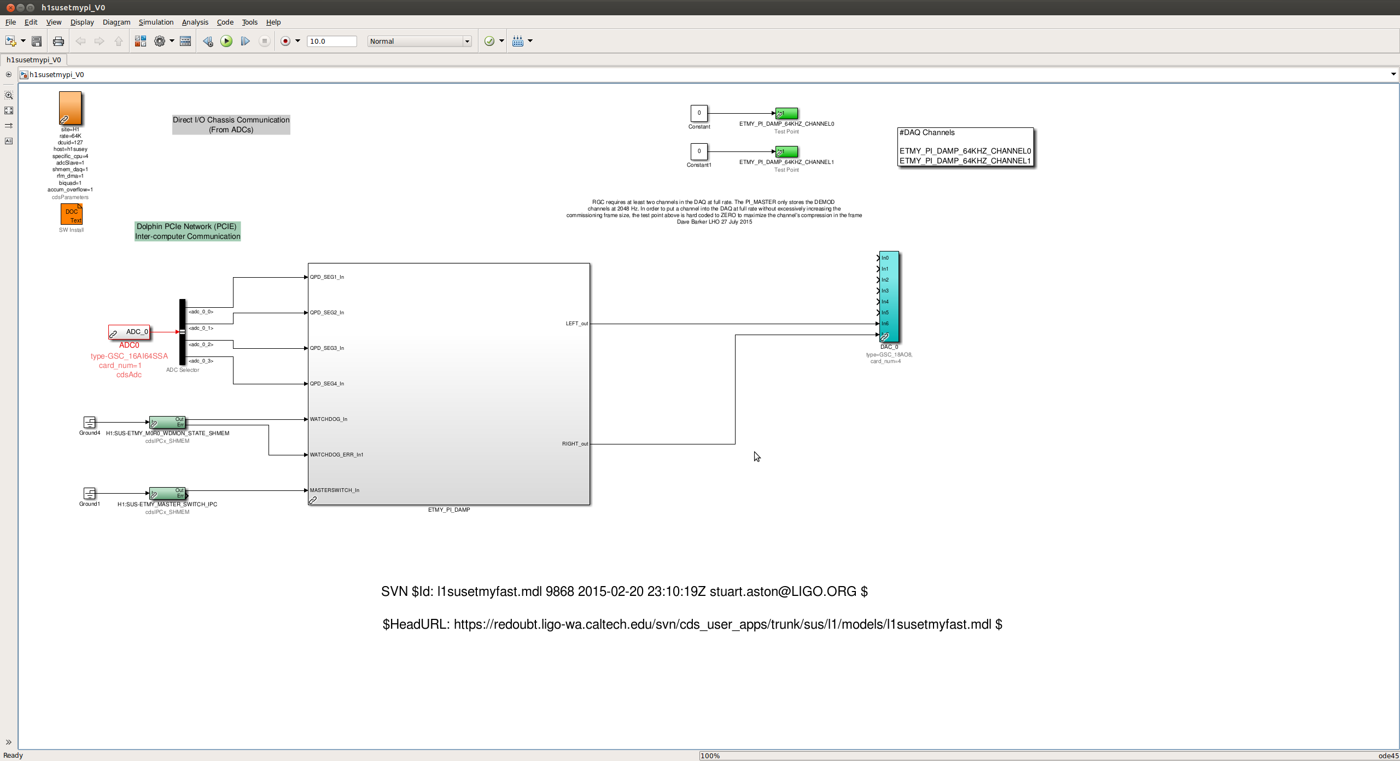The image size is (1400, 761).
Task: Open the Model Explorer icon
Action: (185, 41)
